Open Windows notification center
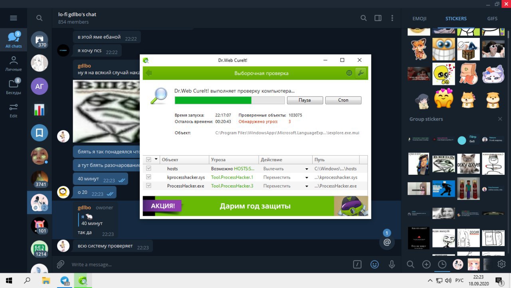Viewport: 511px width, 288px height. pos(499,280)
